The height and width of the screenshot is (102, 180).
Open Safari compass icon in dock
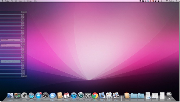31,95
